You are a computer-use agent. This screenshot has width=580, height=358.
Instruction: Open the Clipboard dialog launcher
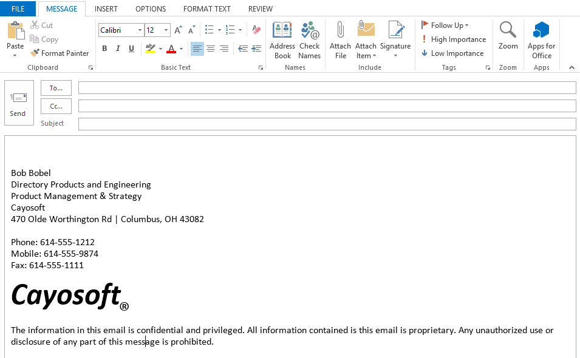tap(90, 67)
